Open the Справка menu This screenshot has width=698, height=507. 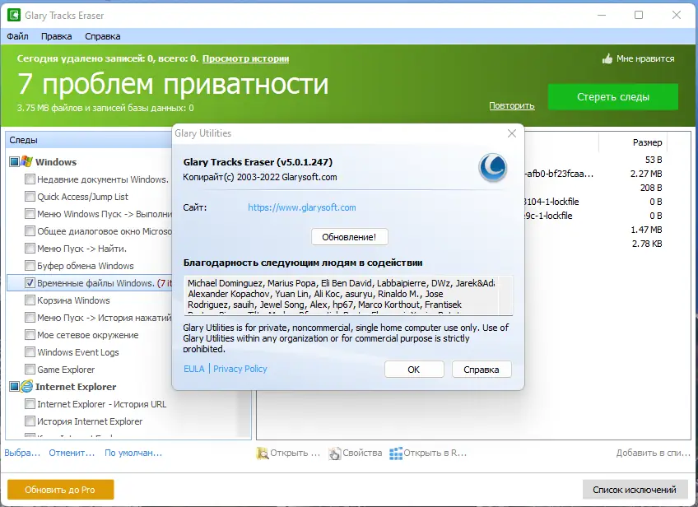click(103, 36)
